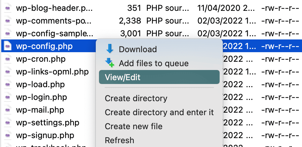Click the wp-config.php file icon
302x147 pixels.
point(8,46)
